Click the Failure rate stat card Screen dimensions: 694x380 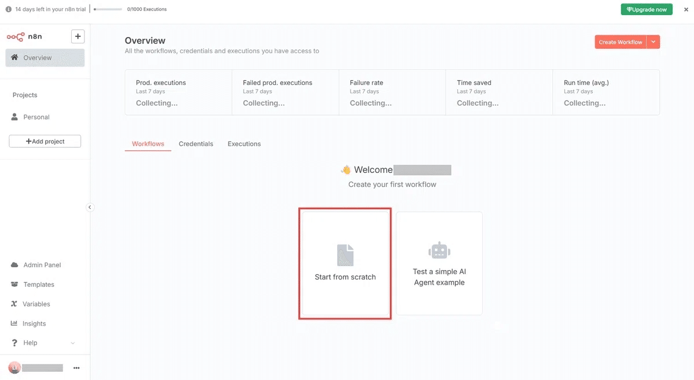[393, 93]
